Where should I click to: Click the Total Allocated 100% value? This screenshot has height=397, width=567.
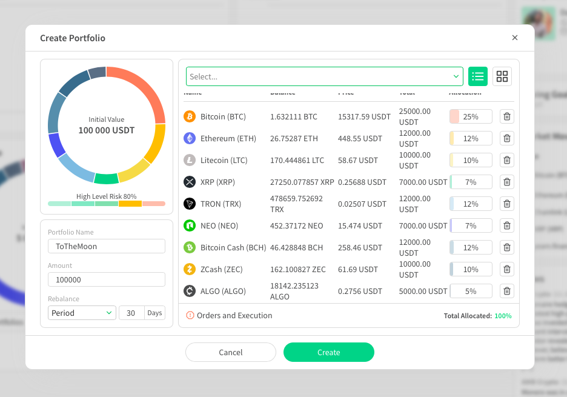[x=503, y=316]
